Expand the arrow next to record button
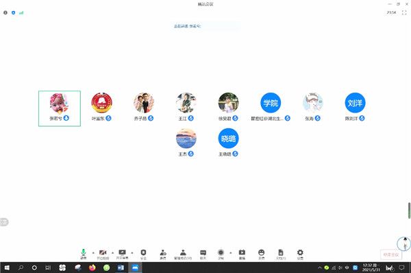 point(231,253)
